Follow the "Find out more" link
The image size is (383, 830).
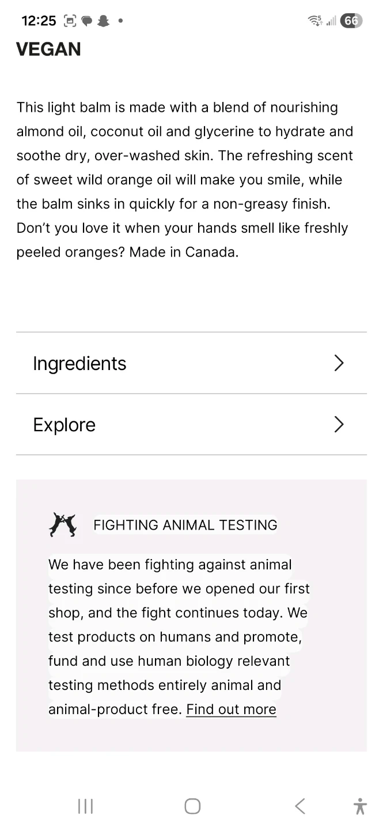(x=232, y=709)
